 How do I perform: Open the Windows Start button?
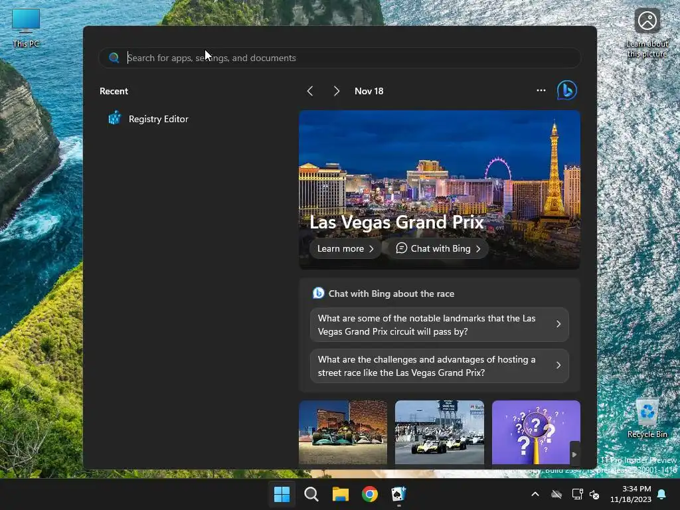pos(282,494)
